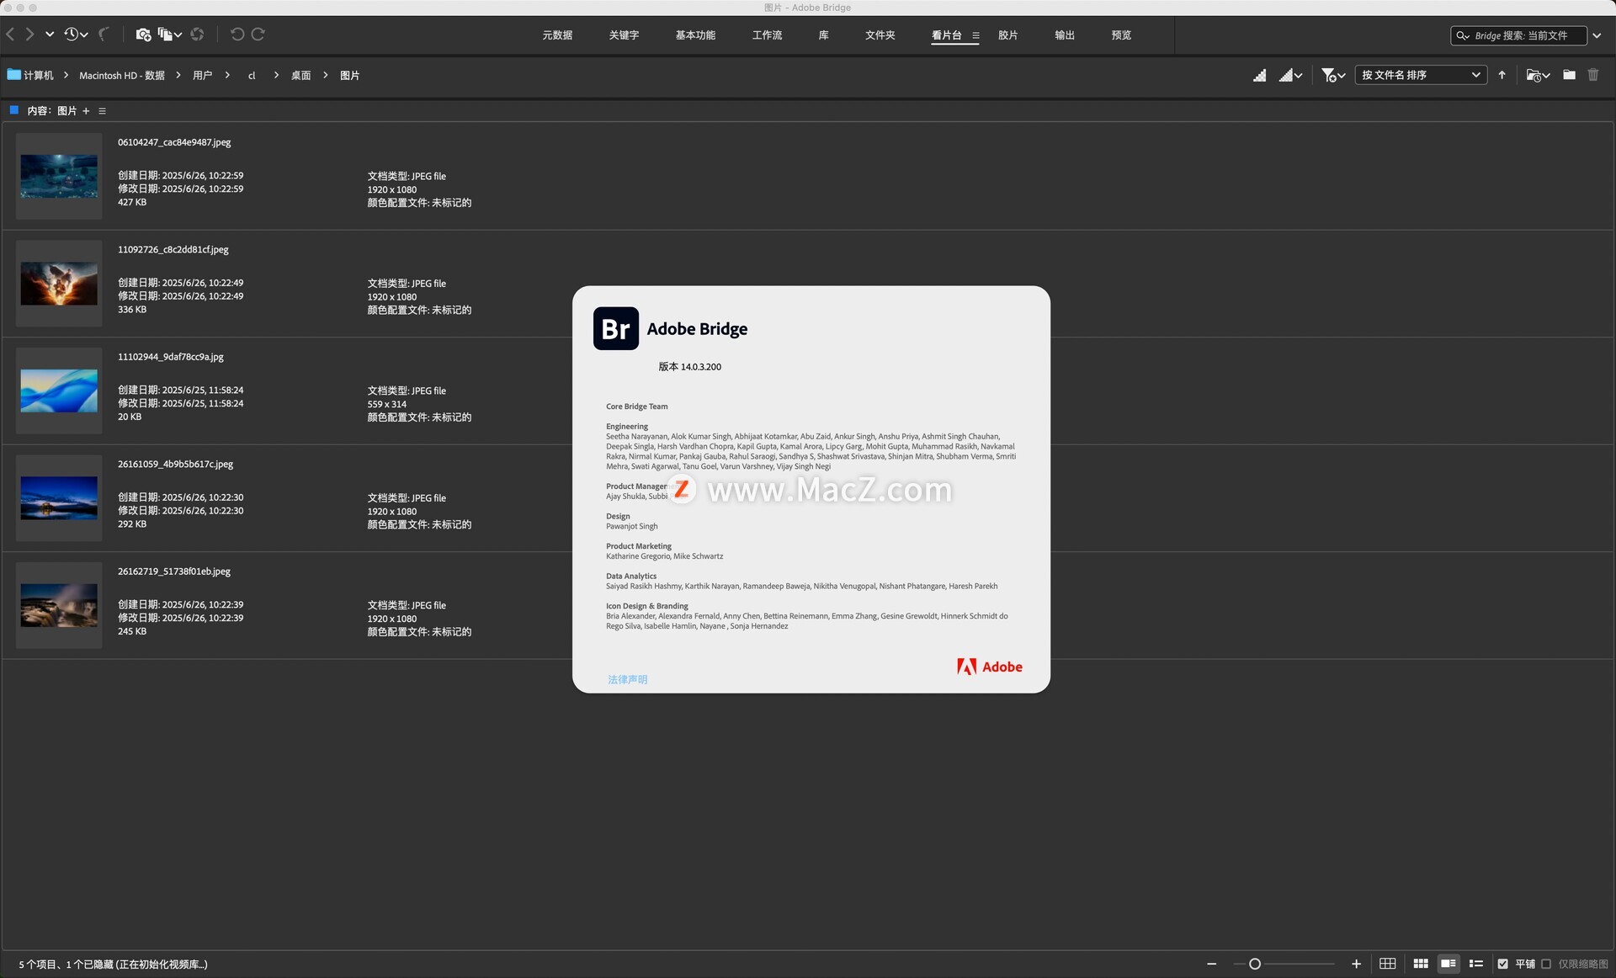Select thumbnail of 26162719_51738f01eb.jpeg
The height and width of the screenshot is (978, 1616).
tap(59, 605)
